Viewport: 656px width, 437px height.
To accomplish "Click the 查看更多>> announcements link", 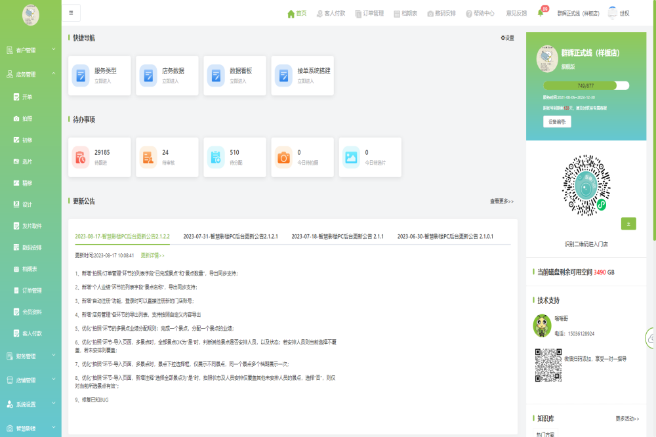I will coord(501,201).
